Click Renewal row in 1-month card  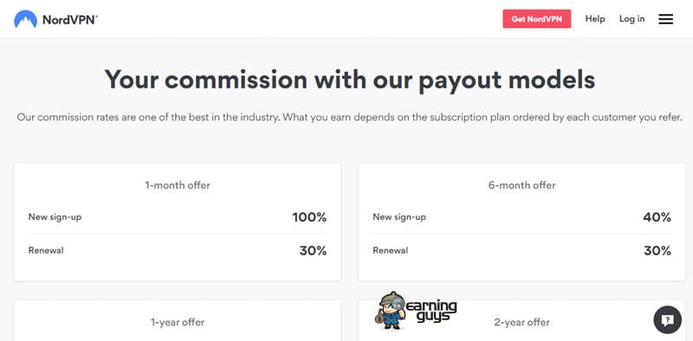178,250
